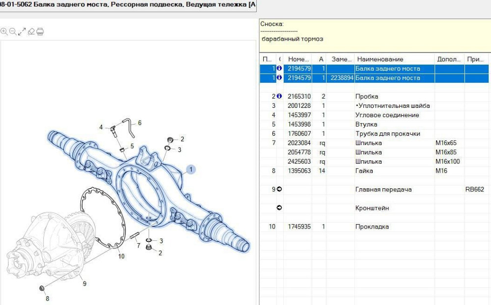Image resolution: width=491 pixels, height=305 pixels.
Task: Click info icon on row with replacement 2238894
Action: (279, 78)
